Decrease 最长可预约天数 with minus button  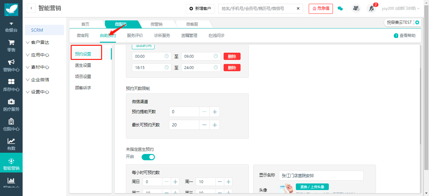click(204, 125)
